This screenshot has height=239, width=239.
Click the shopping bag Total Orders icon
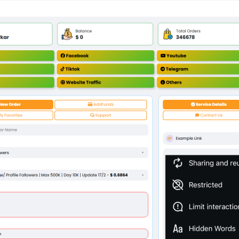click(168, 34)
